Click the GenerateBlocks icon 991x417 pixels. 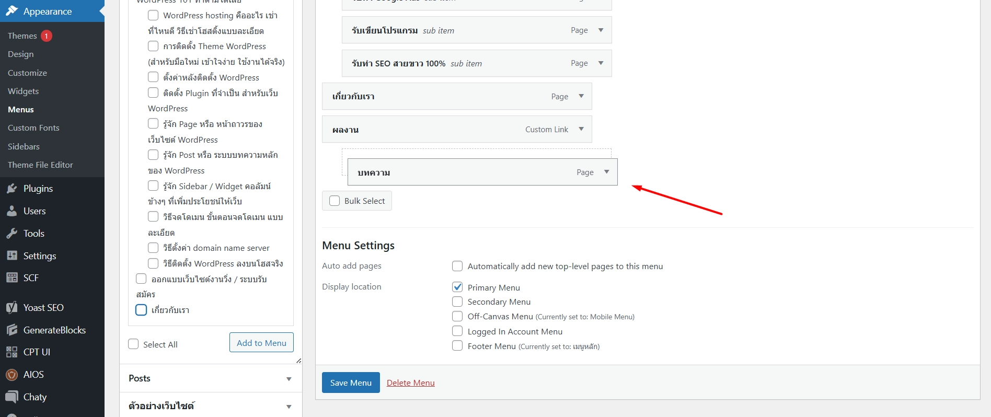(11, 330)
